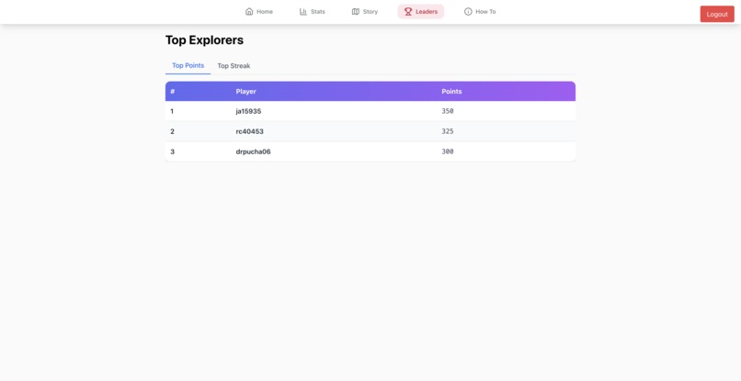The height and width of the screenshot is (381, 741).
Task: Click the How To info icon
Action: tap(468, 11)
